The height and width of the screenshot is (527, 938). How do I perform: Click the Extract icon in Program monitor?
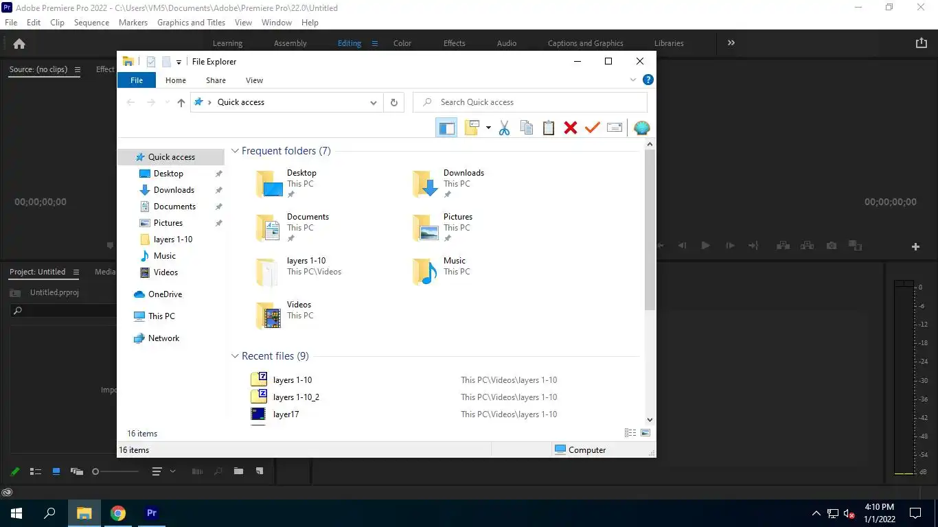click(x=807, y=246)
